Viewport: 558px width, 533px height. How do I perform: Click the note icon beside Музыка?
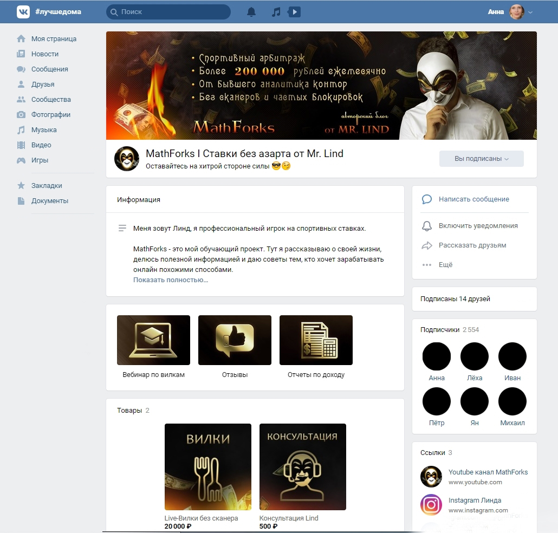click(21, 130)
